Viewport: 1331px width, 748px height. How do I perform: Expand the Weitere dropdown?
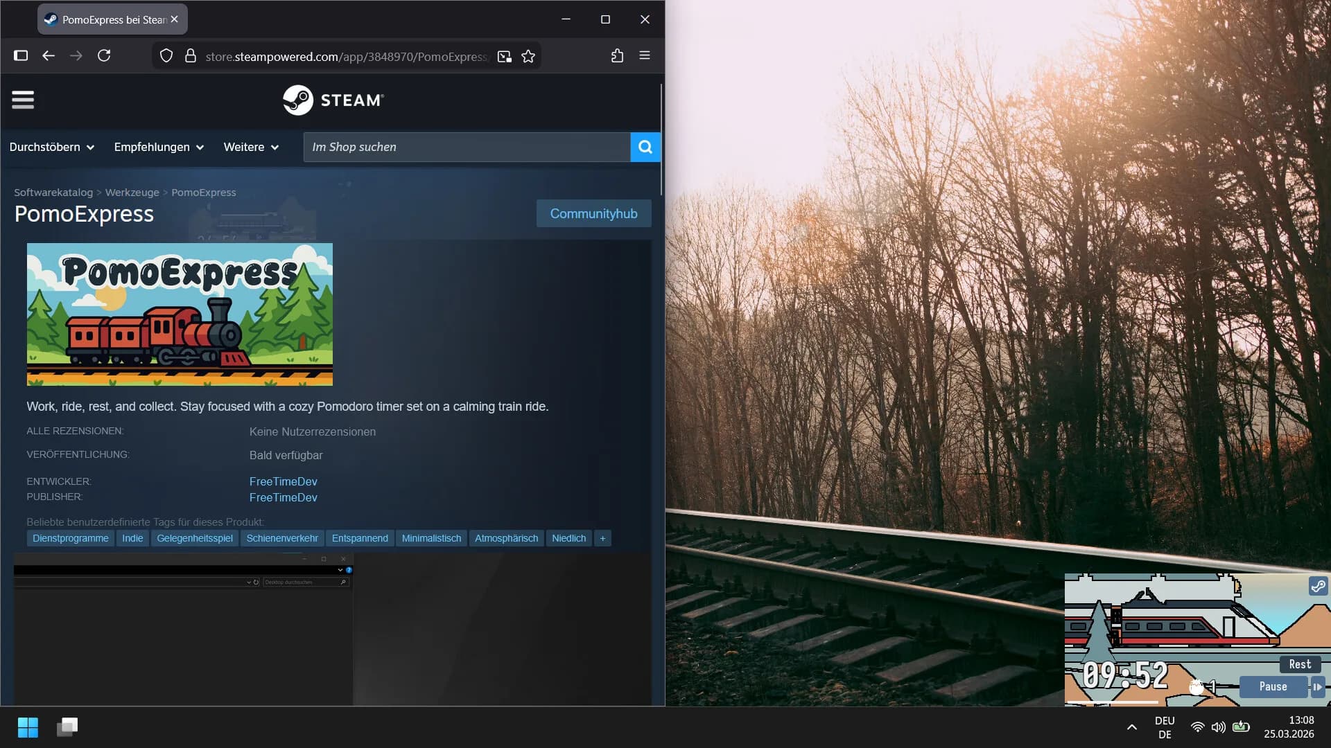[x=251, y=147]
